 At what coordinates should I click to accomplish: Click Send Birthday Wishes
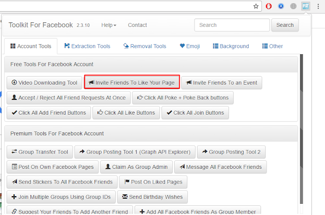click(x=152, y=197)
